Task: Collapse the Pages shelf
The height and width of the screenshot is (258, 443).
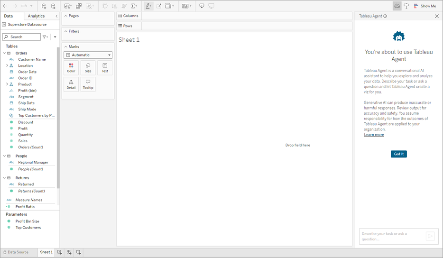Action: tap(66, 16)
